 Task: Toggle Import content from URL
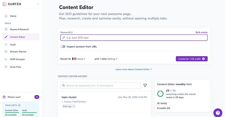[x=63, y=47]
